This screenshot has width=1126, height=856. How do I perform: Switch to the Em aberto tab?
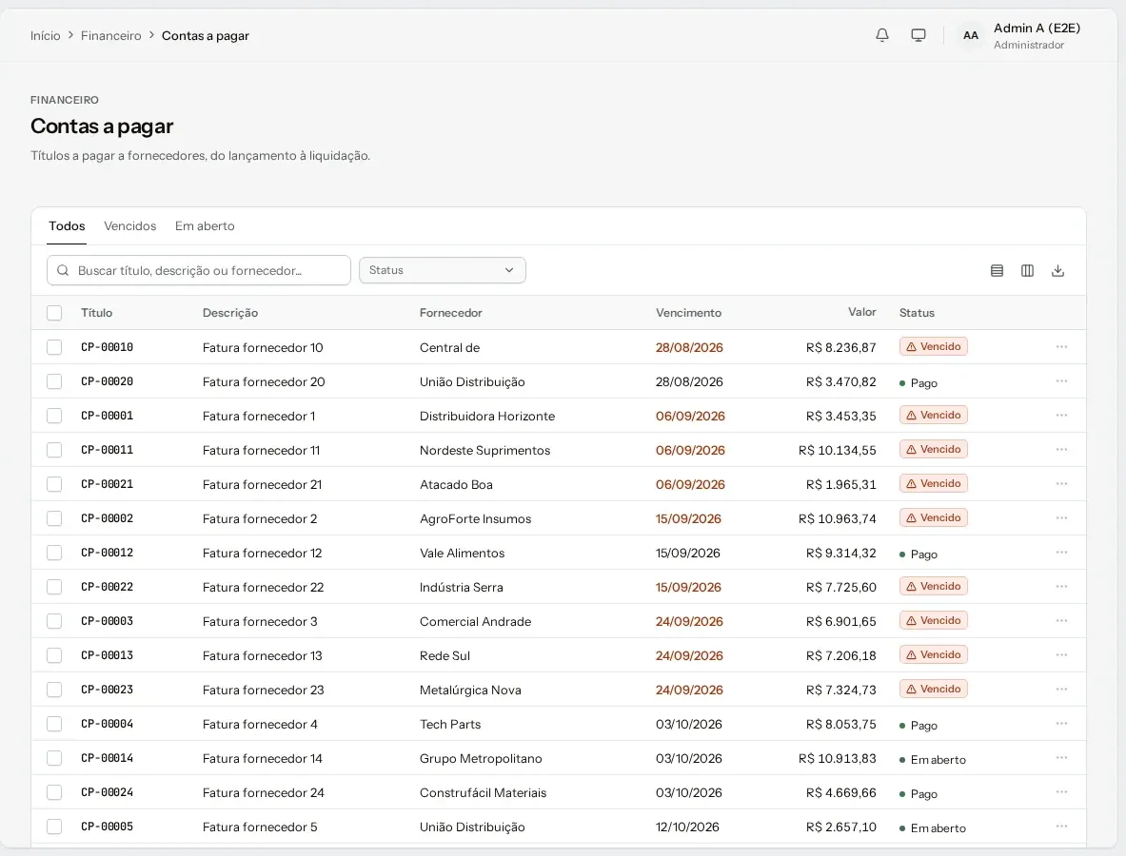(205, 226)
